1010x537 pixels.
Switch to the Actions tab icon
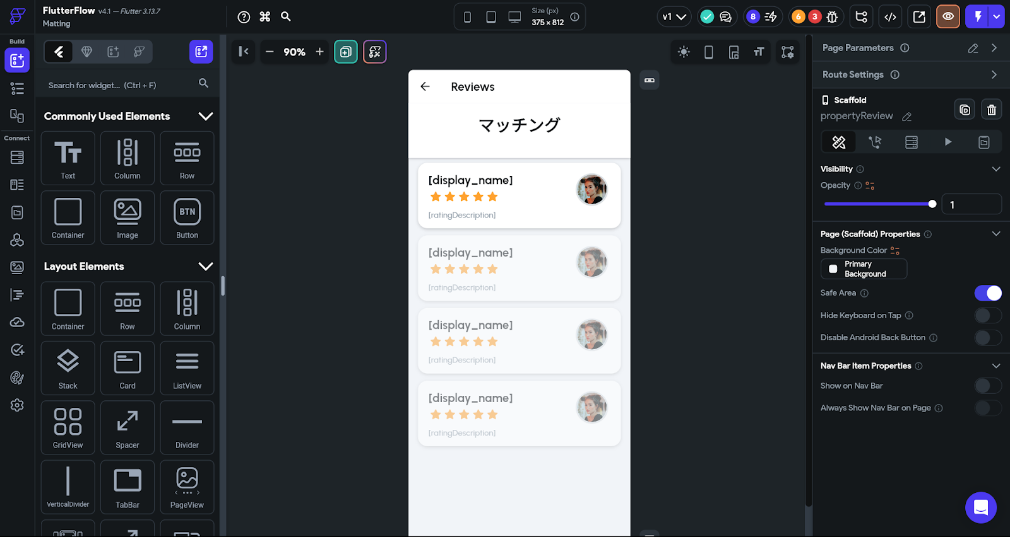tap(875, 142)
